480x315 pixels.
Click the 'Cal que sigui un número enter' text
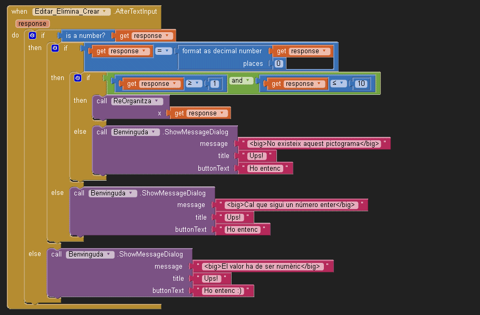292,205
